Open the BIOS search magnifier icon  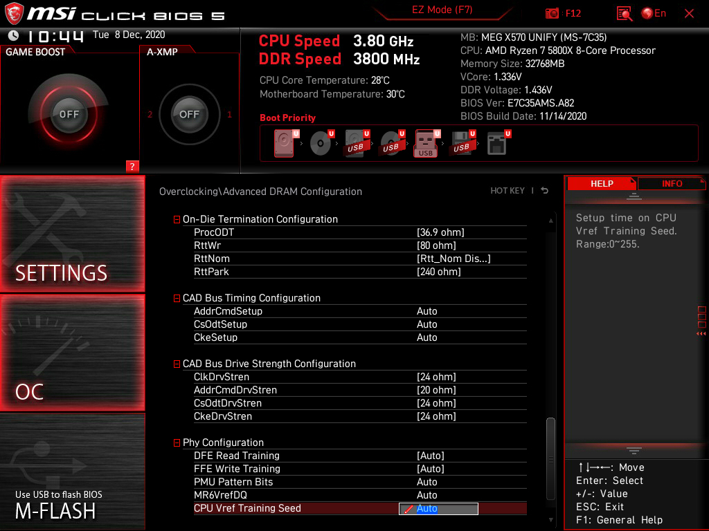(625, 14)
